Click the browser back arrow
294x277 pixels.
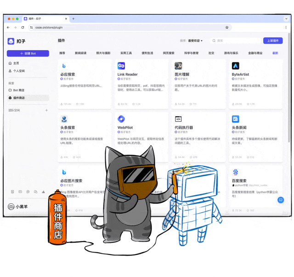pos(8,28)
